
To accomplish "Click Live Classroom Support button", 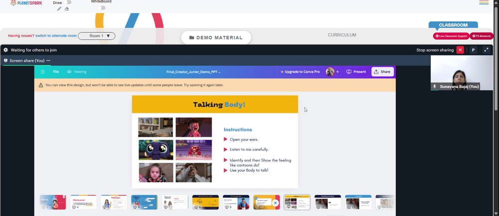I will [451, 36].
